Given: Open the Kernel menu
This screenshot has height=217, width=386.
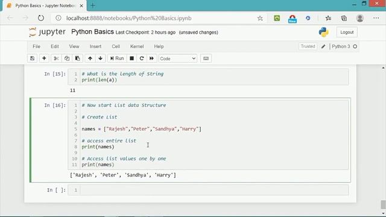Looking at the screenshot, I should 137,46.
